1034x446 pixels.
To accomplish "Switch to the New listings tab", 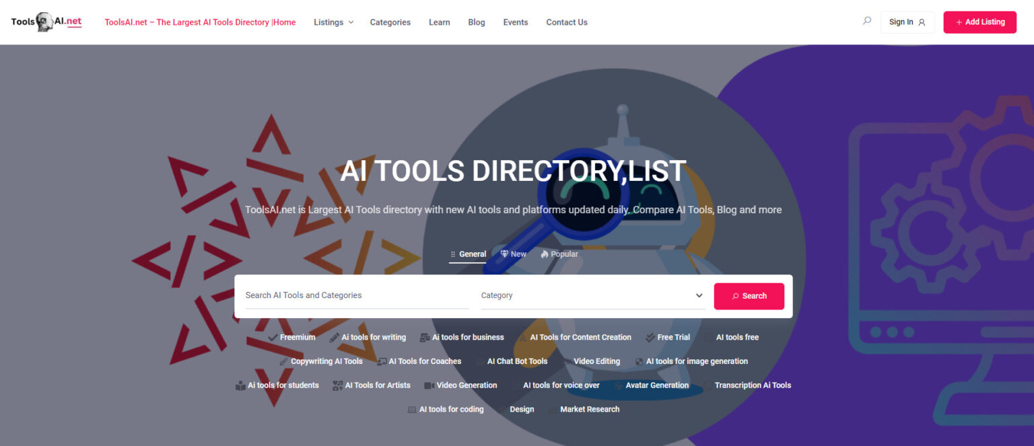I will tap(513, 254).
